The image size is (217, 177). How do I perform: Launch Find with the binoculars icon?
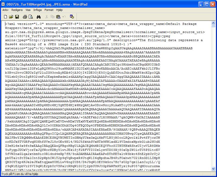tap(39, 17)
